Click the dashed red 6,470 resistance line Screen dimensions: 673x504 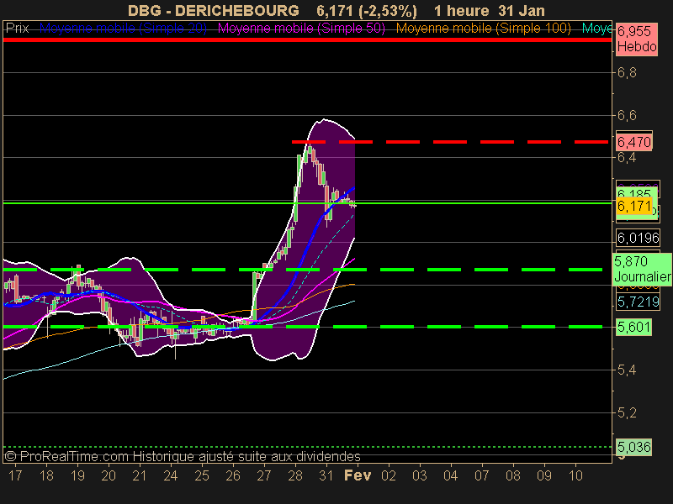[450, 141]
